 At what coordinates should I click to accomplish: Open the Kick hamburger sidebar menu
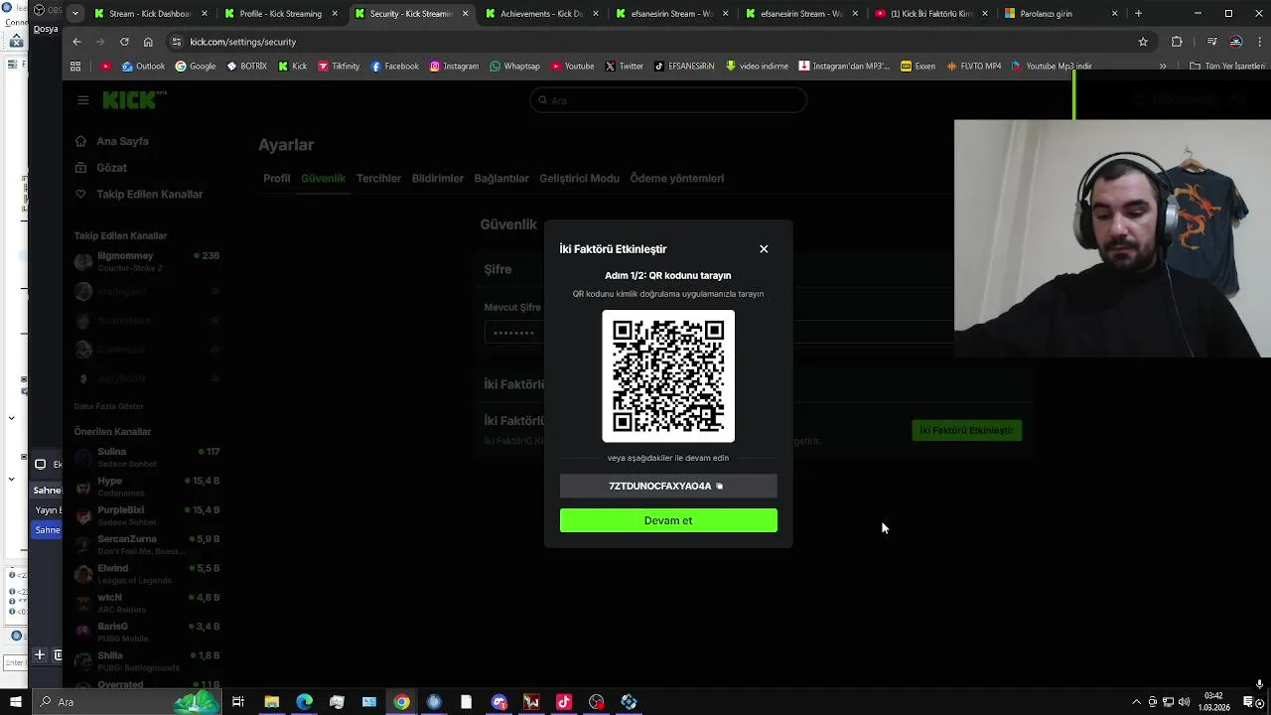click(x=83, y=100)
